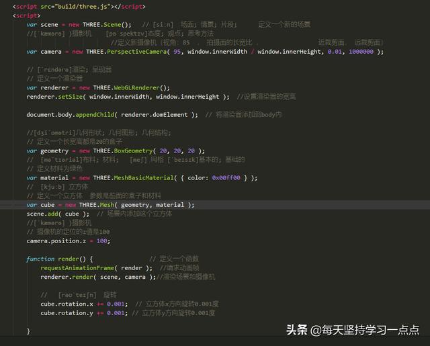Click the closing brace of the render function
The image size is (430, 346).
click(x=28, y=331)
